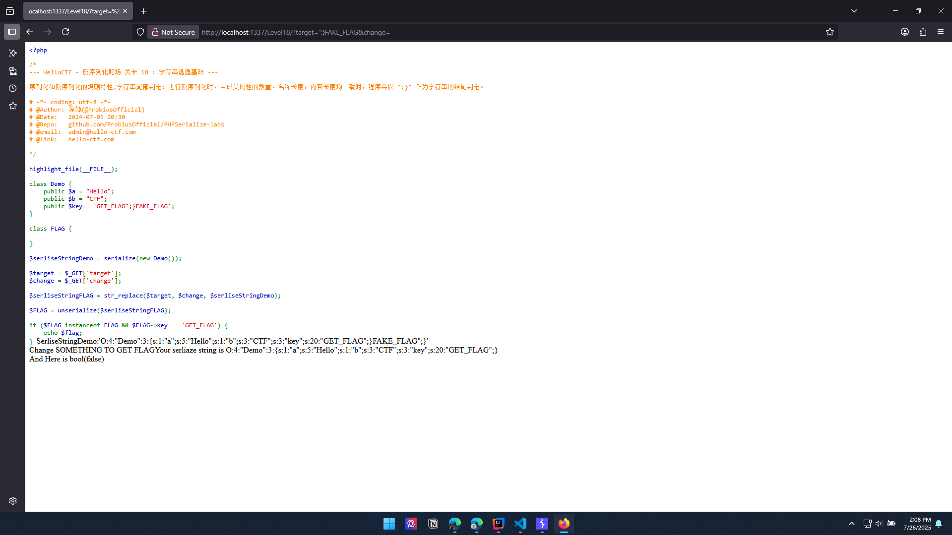Viewport: 952px width, 535px height.
Task: Open the hamburger application menu
Action: click(x=941, y=32)
